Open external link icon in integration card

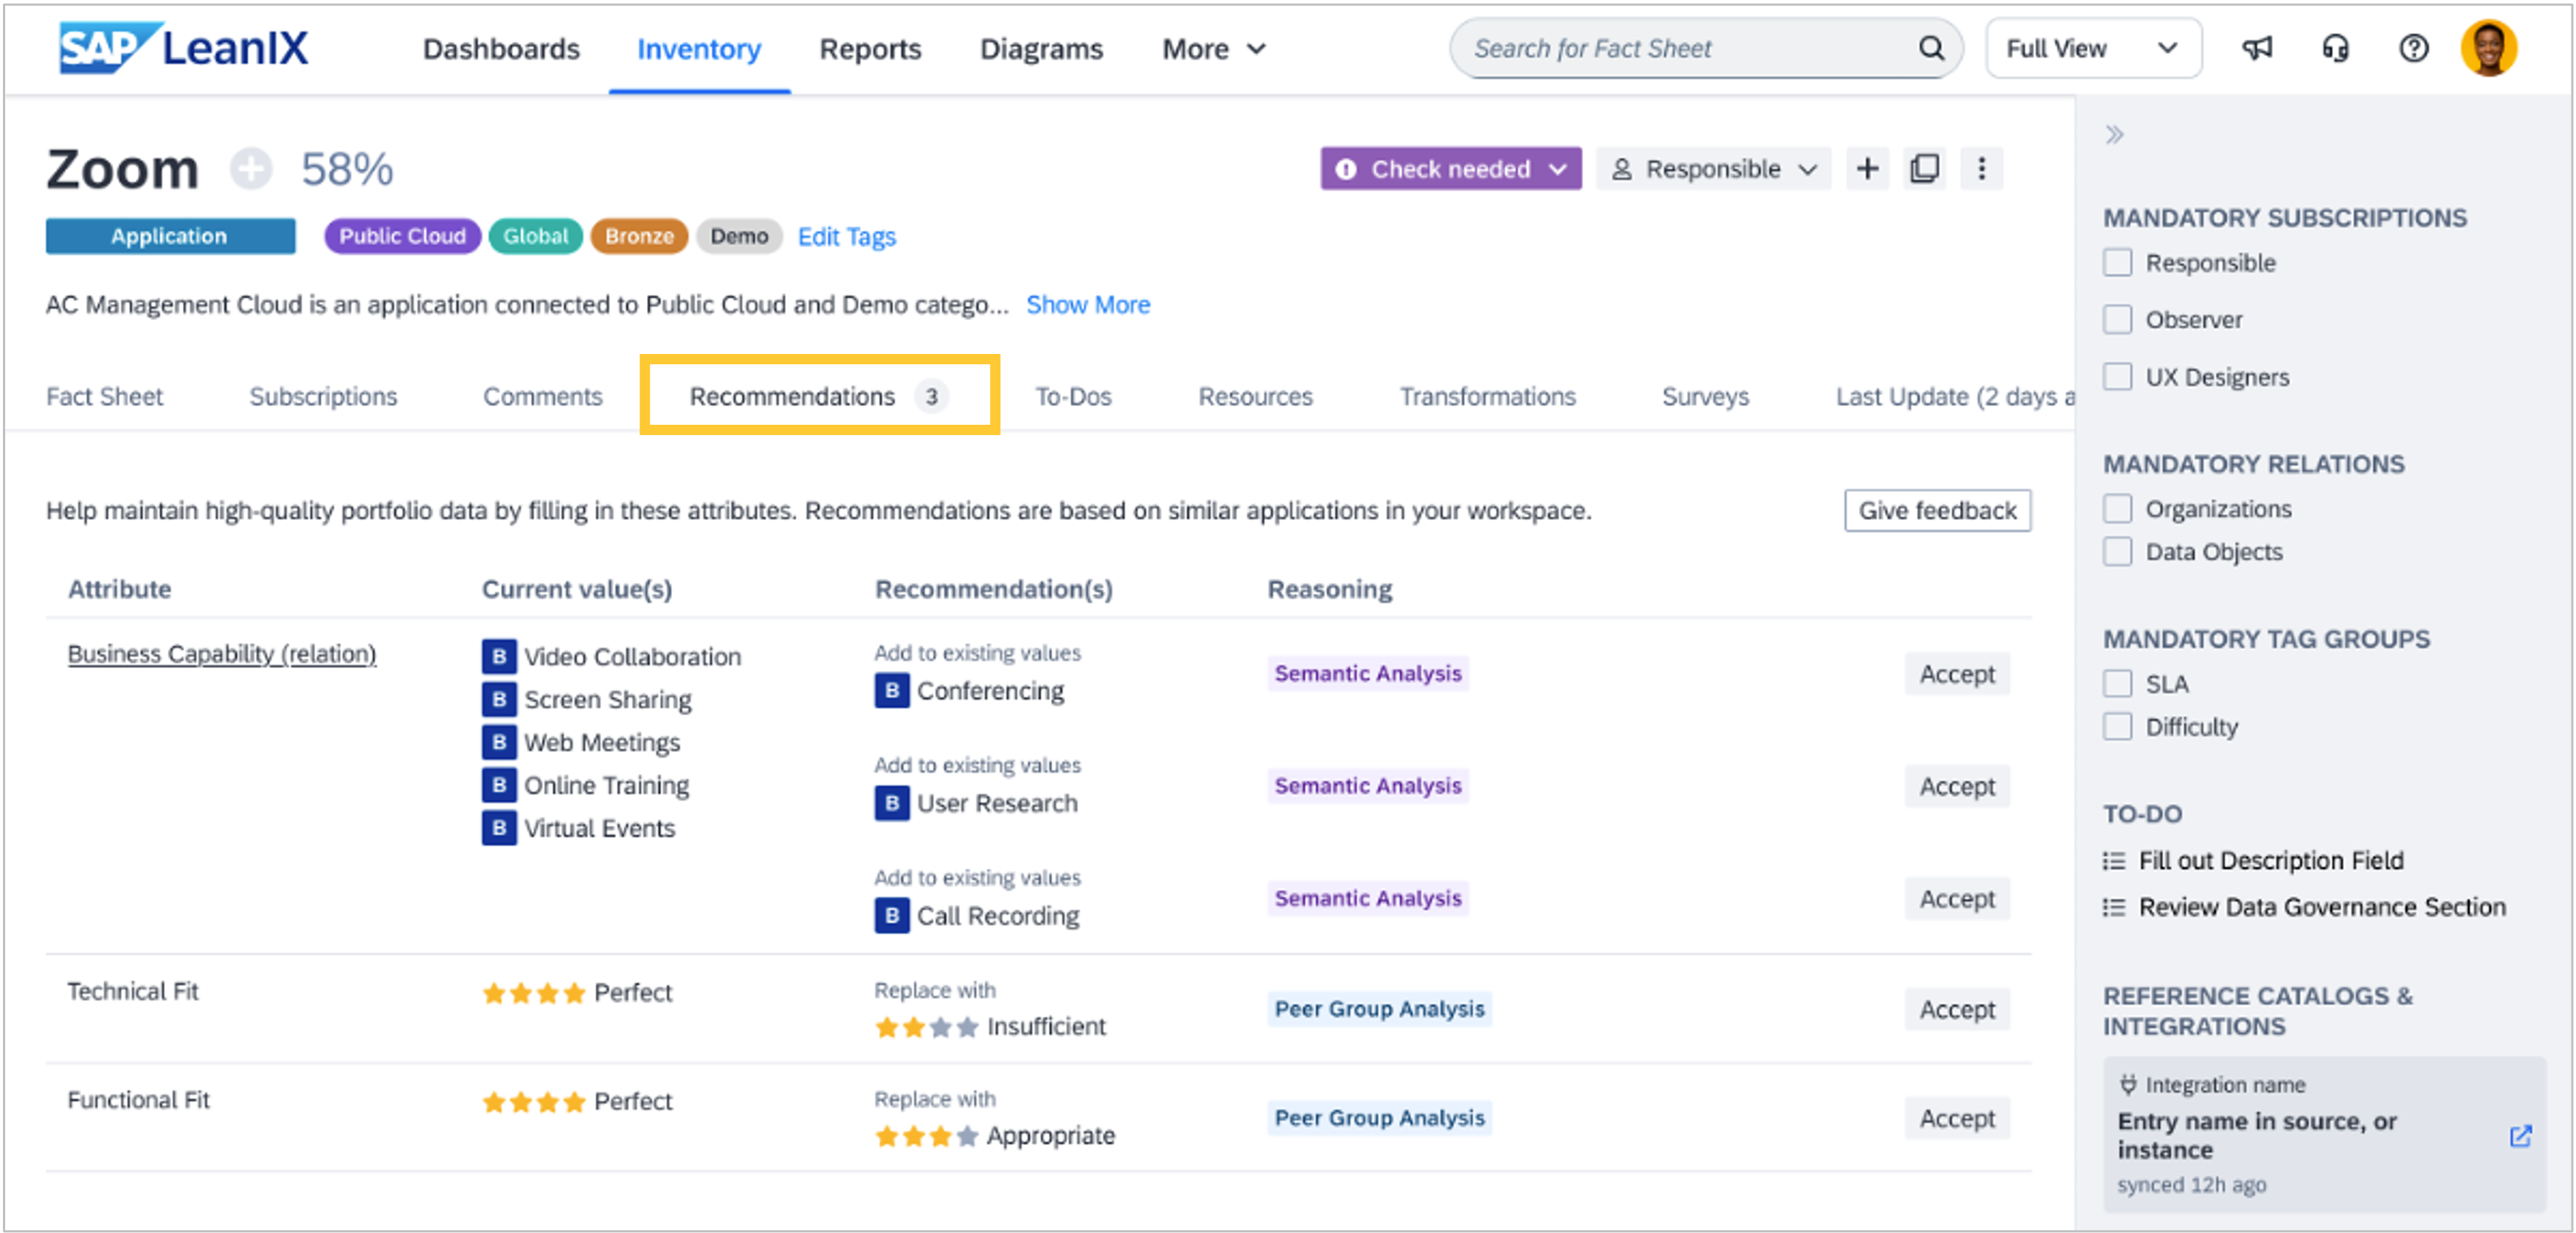[2520, 1136]
